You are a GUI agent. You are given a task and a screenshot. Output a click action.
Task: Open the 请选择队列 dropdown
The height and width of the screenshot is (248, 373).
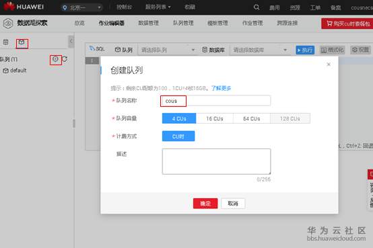168,50
